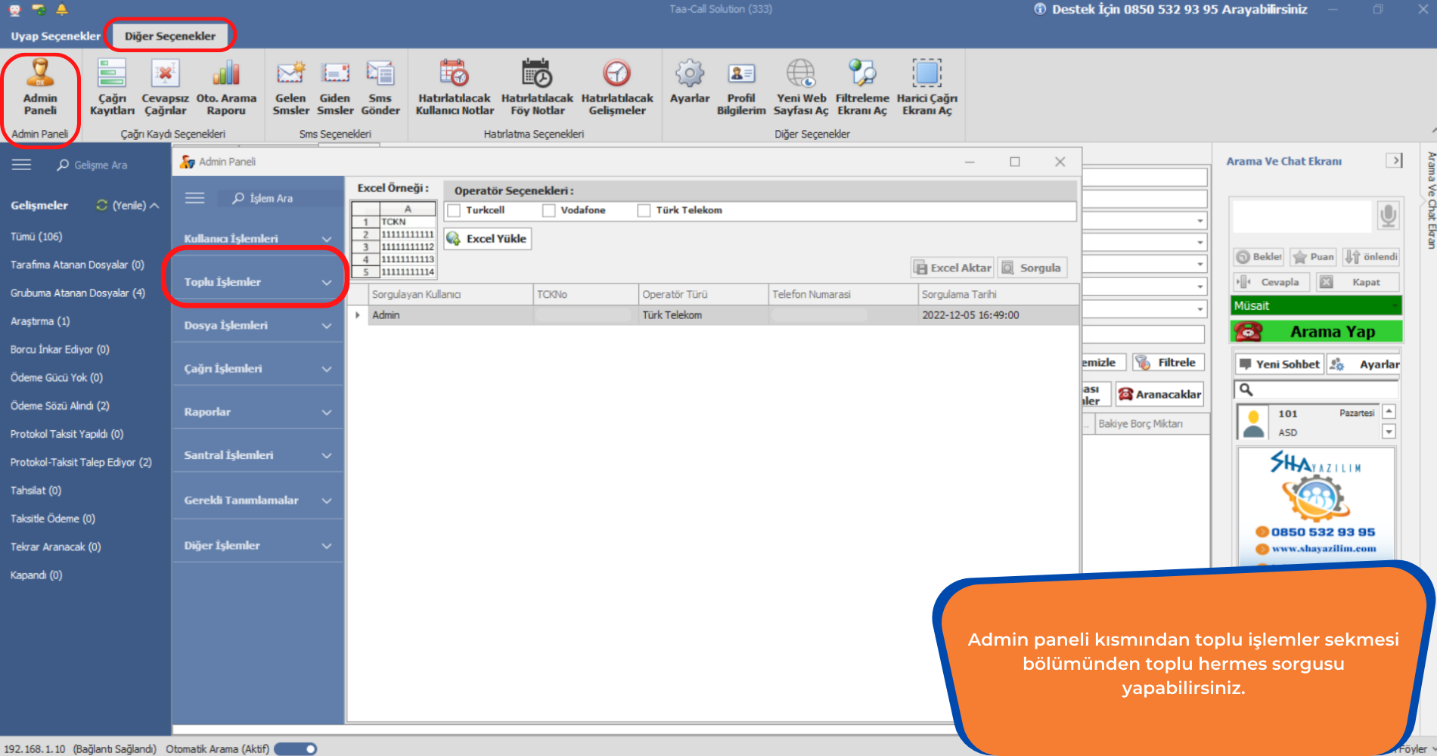View Giden Smsler
The height and width of the screenshot is (756, 1437).
coord(335,87)
